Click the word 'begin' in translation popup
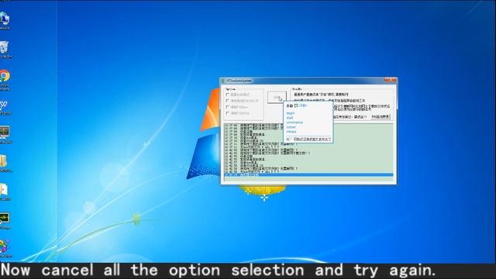This screenshot has height=279, width=496. (x=291, y=113)
